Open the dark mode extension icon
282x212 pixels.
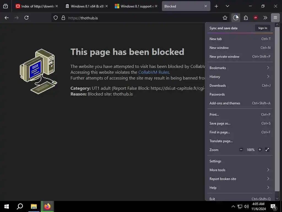(x=236, y=18)
